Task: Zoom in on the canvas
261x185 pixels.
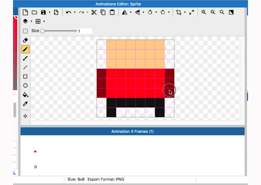Action: click(x=204, y=12)
